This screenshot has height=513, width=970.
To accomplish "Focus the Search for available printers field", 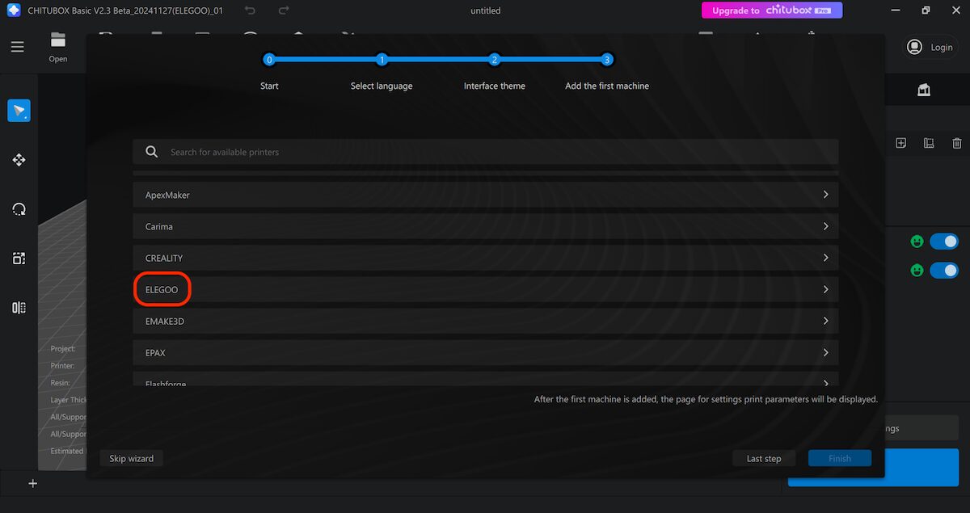I will (x=486, y=152).
